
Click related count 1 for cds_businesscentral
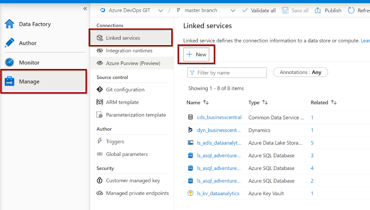(x=312, y=117)
